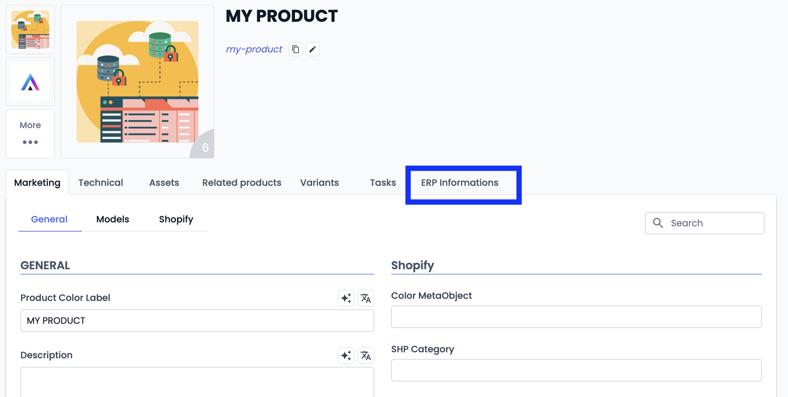Click AI sparkle icon for Description field
Viewport: 788px width, 397px height.
[346, 355]
